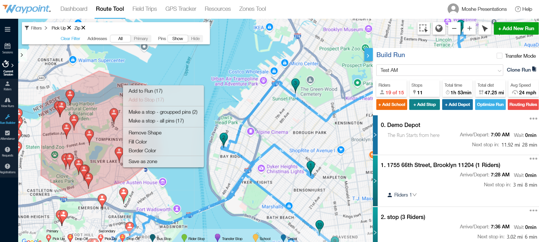Open Sessions in the sidebar
The height and width of the screenshot is (242, 539).
(x=8, y=48)
